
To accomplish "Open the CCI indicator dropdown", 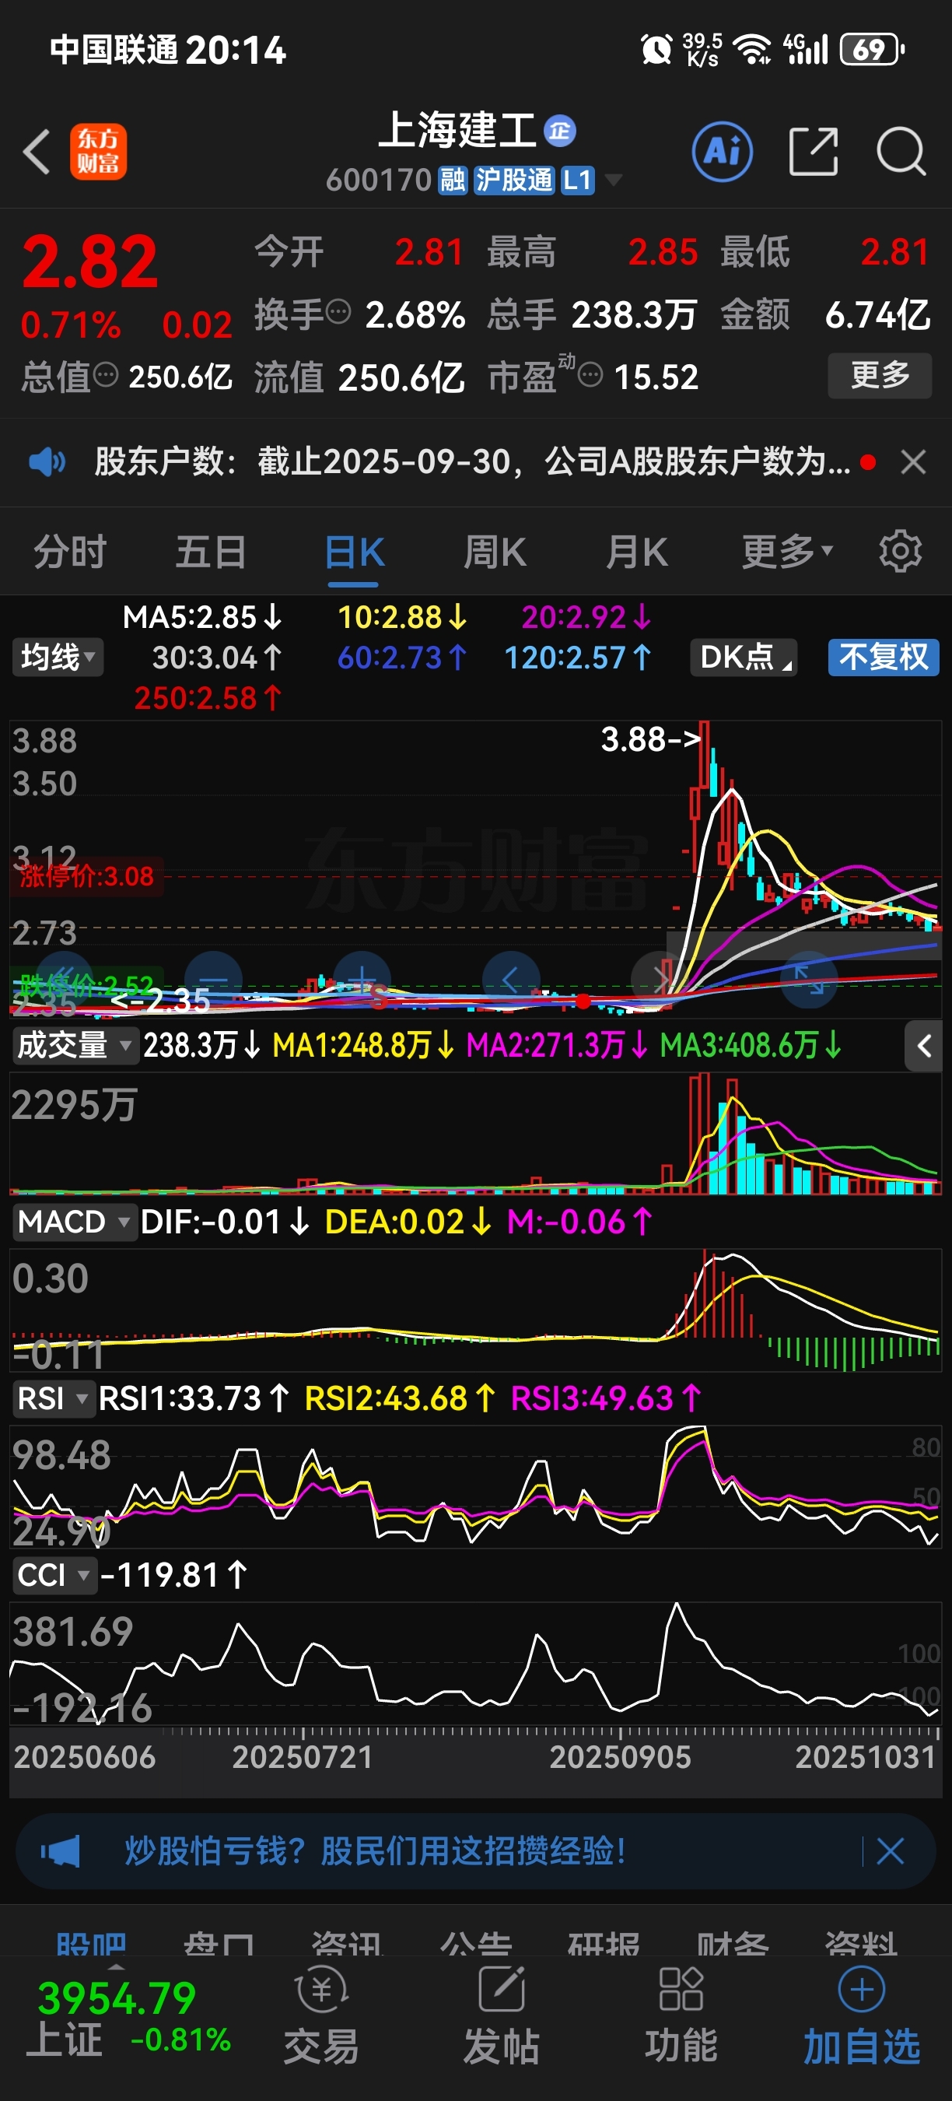I will coord(54,1575).
